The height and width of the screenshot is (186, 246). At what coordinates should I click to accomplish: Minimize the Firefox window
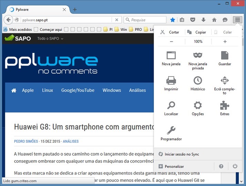pos(219,3)
